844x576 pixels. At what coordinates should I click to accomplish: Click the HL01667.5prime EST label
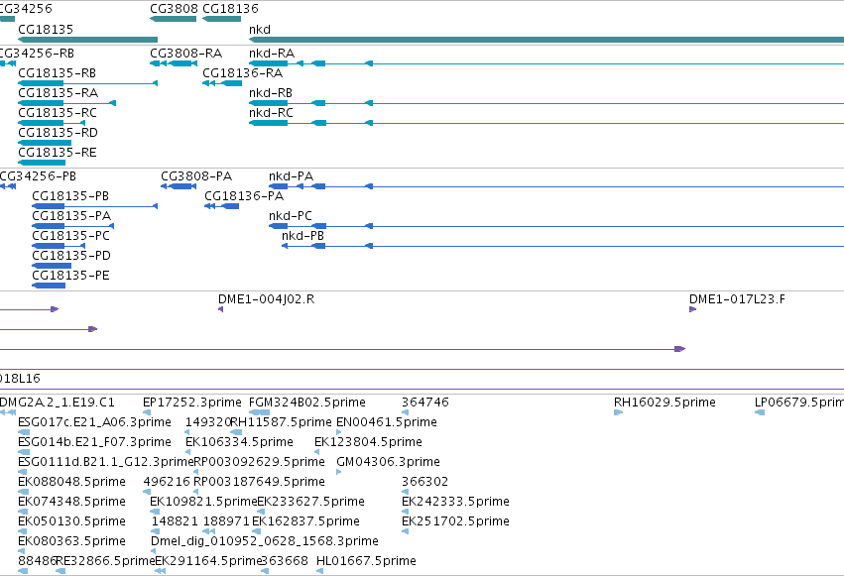coord(366,561)
